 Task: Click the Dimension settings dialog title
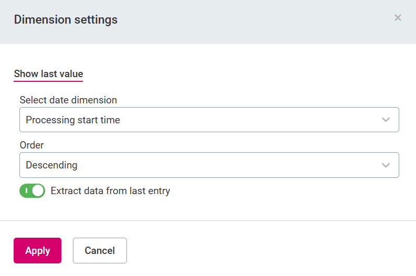tap(66, 20)
